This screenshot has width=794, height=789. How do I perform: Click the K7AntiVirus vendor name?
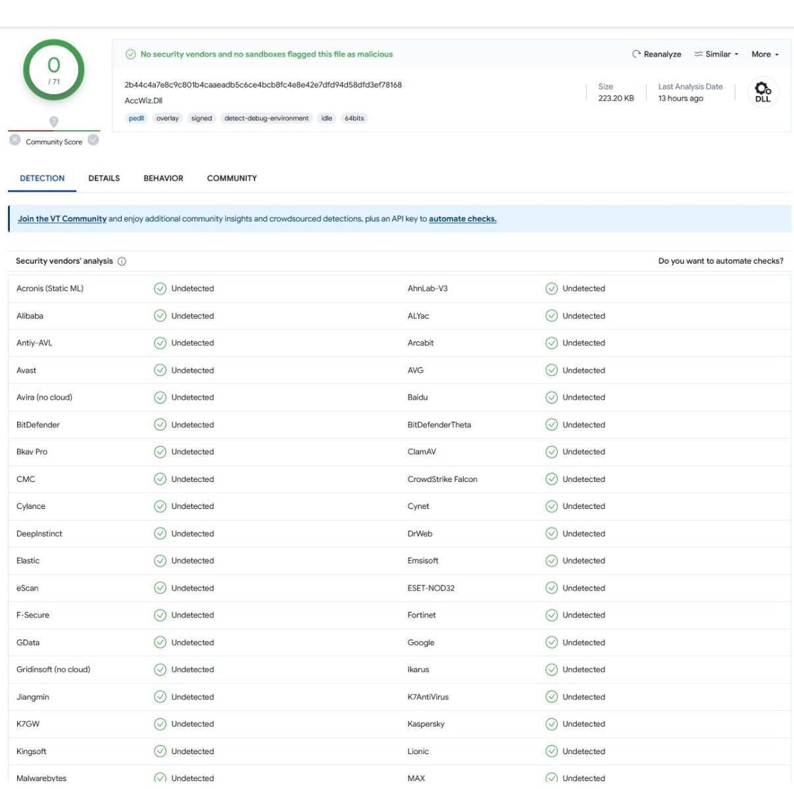(x=428, y=697)
